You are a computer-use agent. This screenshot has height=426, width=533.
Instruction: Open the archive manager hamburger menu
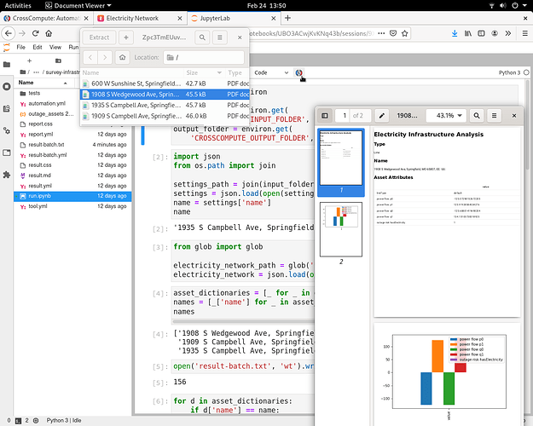(x=220, y=37)
